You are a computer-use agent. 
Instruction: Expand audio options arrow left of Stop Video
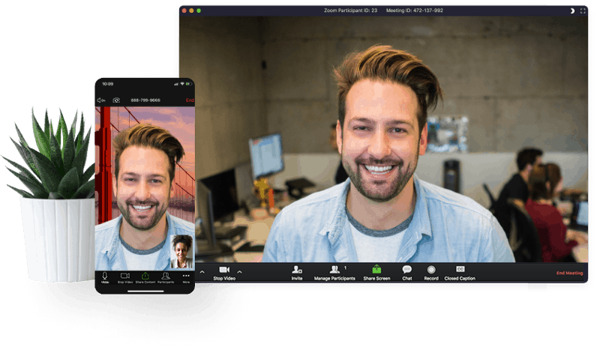201,271
